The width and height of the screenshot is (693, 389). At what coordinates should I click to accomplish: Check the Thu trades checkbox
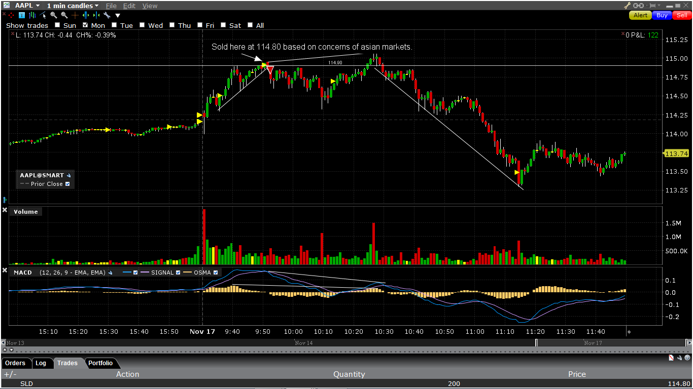[172, 25]
